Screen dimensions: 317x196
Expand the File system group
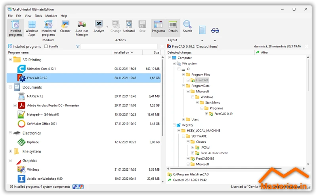(10, 151)
